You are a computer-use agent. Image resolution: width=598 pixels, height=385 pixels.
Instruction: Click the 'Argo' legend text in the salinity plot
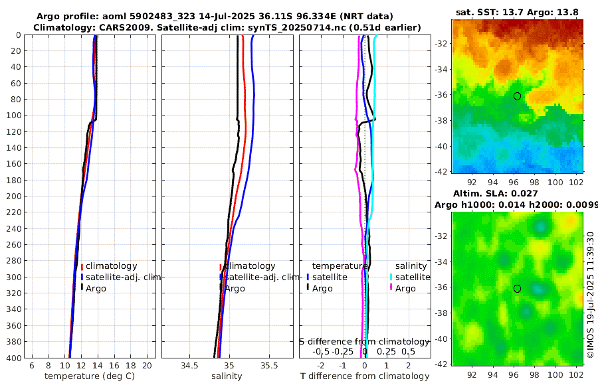(x=235, y=289)
